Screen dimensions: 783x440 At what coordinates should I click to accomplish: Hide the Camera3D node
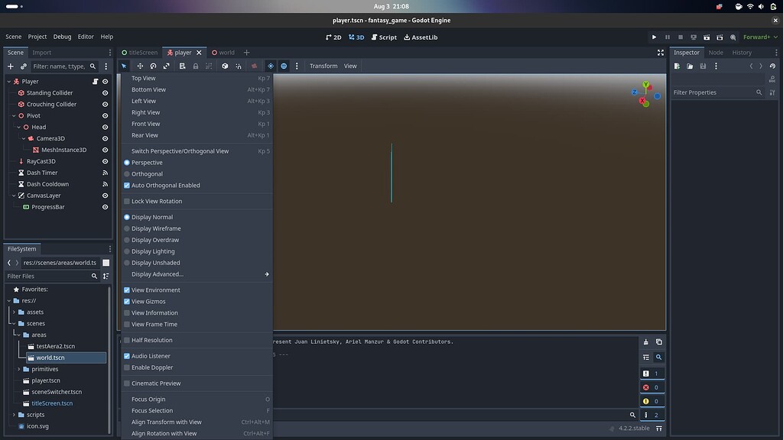(105, 138)
